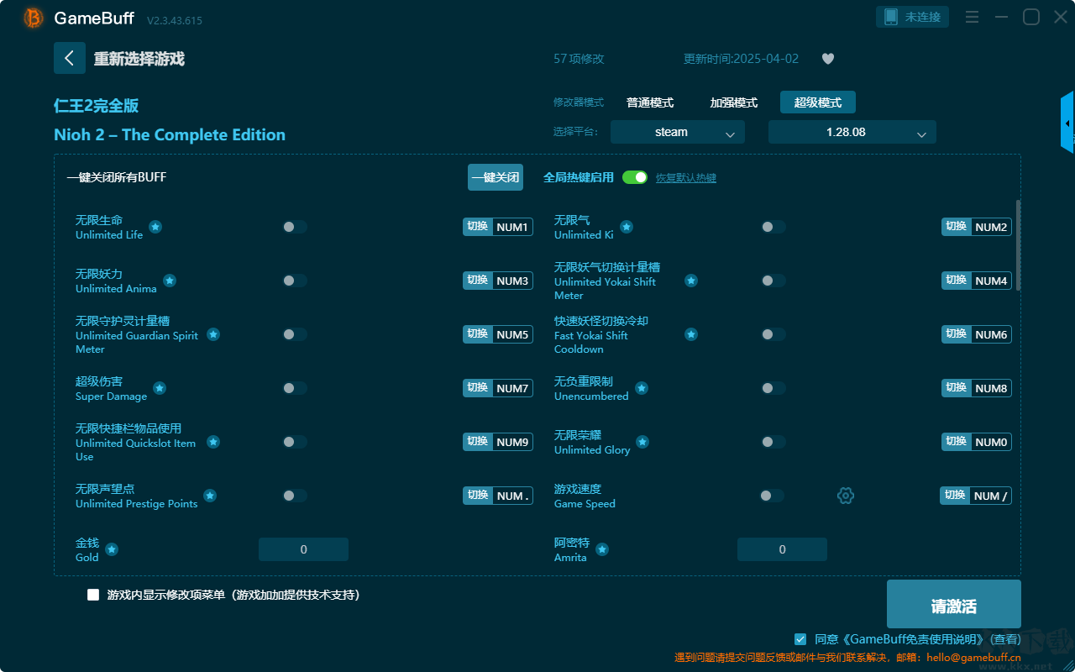Select 加强模式 enhanced mode tab
The image size is (1075, 672).
coord(734,102)
